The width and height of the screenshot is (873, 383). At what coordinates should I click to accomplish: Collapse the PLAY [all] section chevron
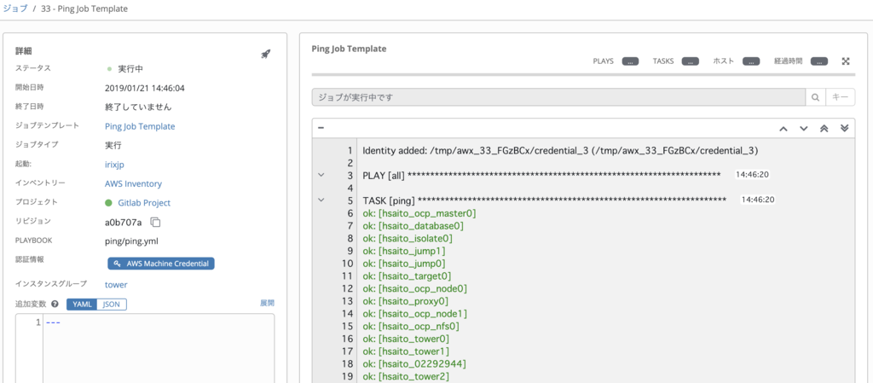click(321, 175)
